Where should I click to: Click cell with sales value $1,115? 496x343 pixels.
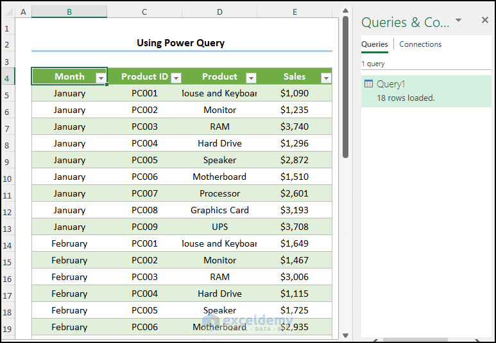295,294
